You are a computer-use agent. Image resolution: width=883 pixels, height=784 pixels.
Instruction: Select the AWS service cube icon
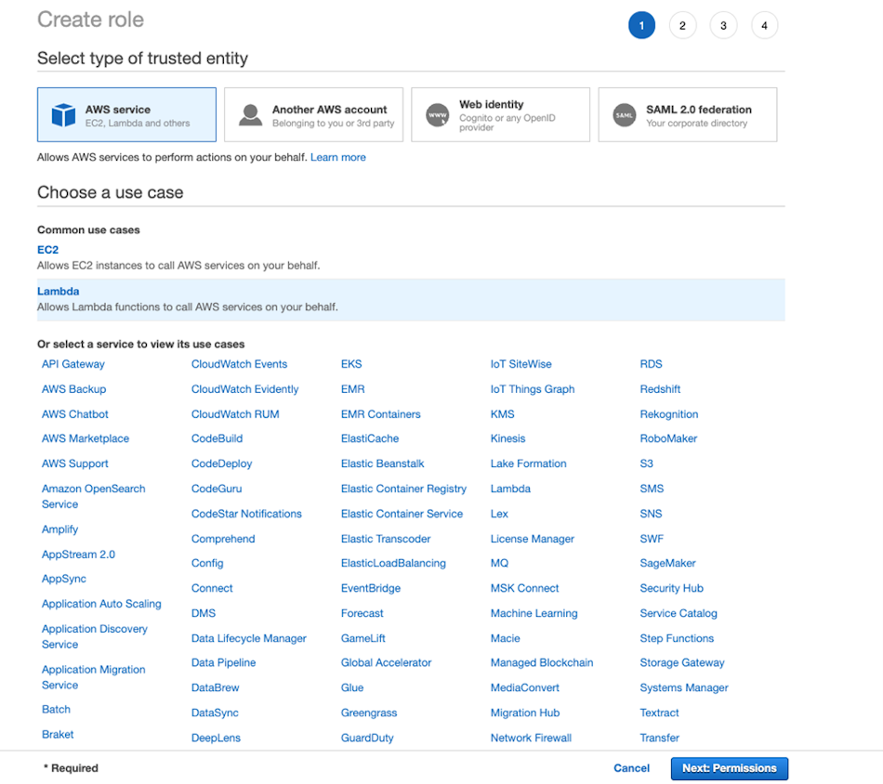63,115
